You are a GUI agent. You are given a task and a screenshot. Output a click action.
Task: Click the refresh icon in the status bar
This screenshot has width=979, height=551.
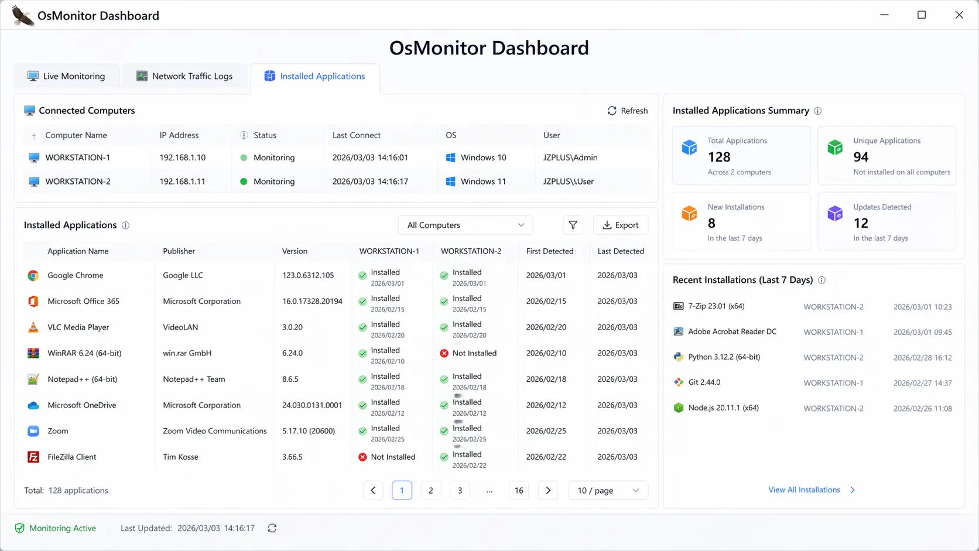(x=272, y=528)
